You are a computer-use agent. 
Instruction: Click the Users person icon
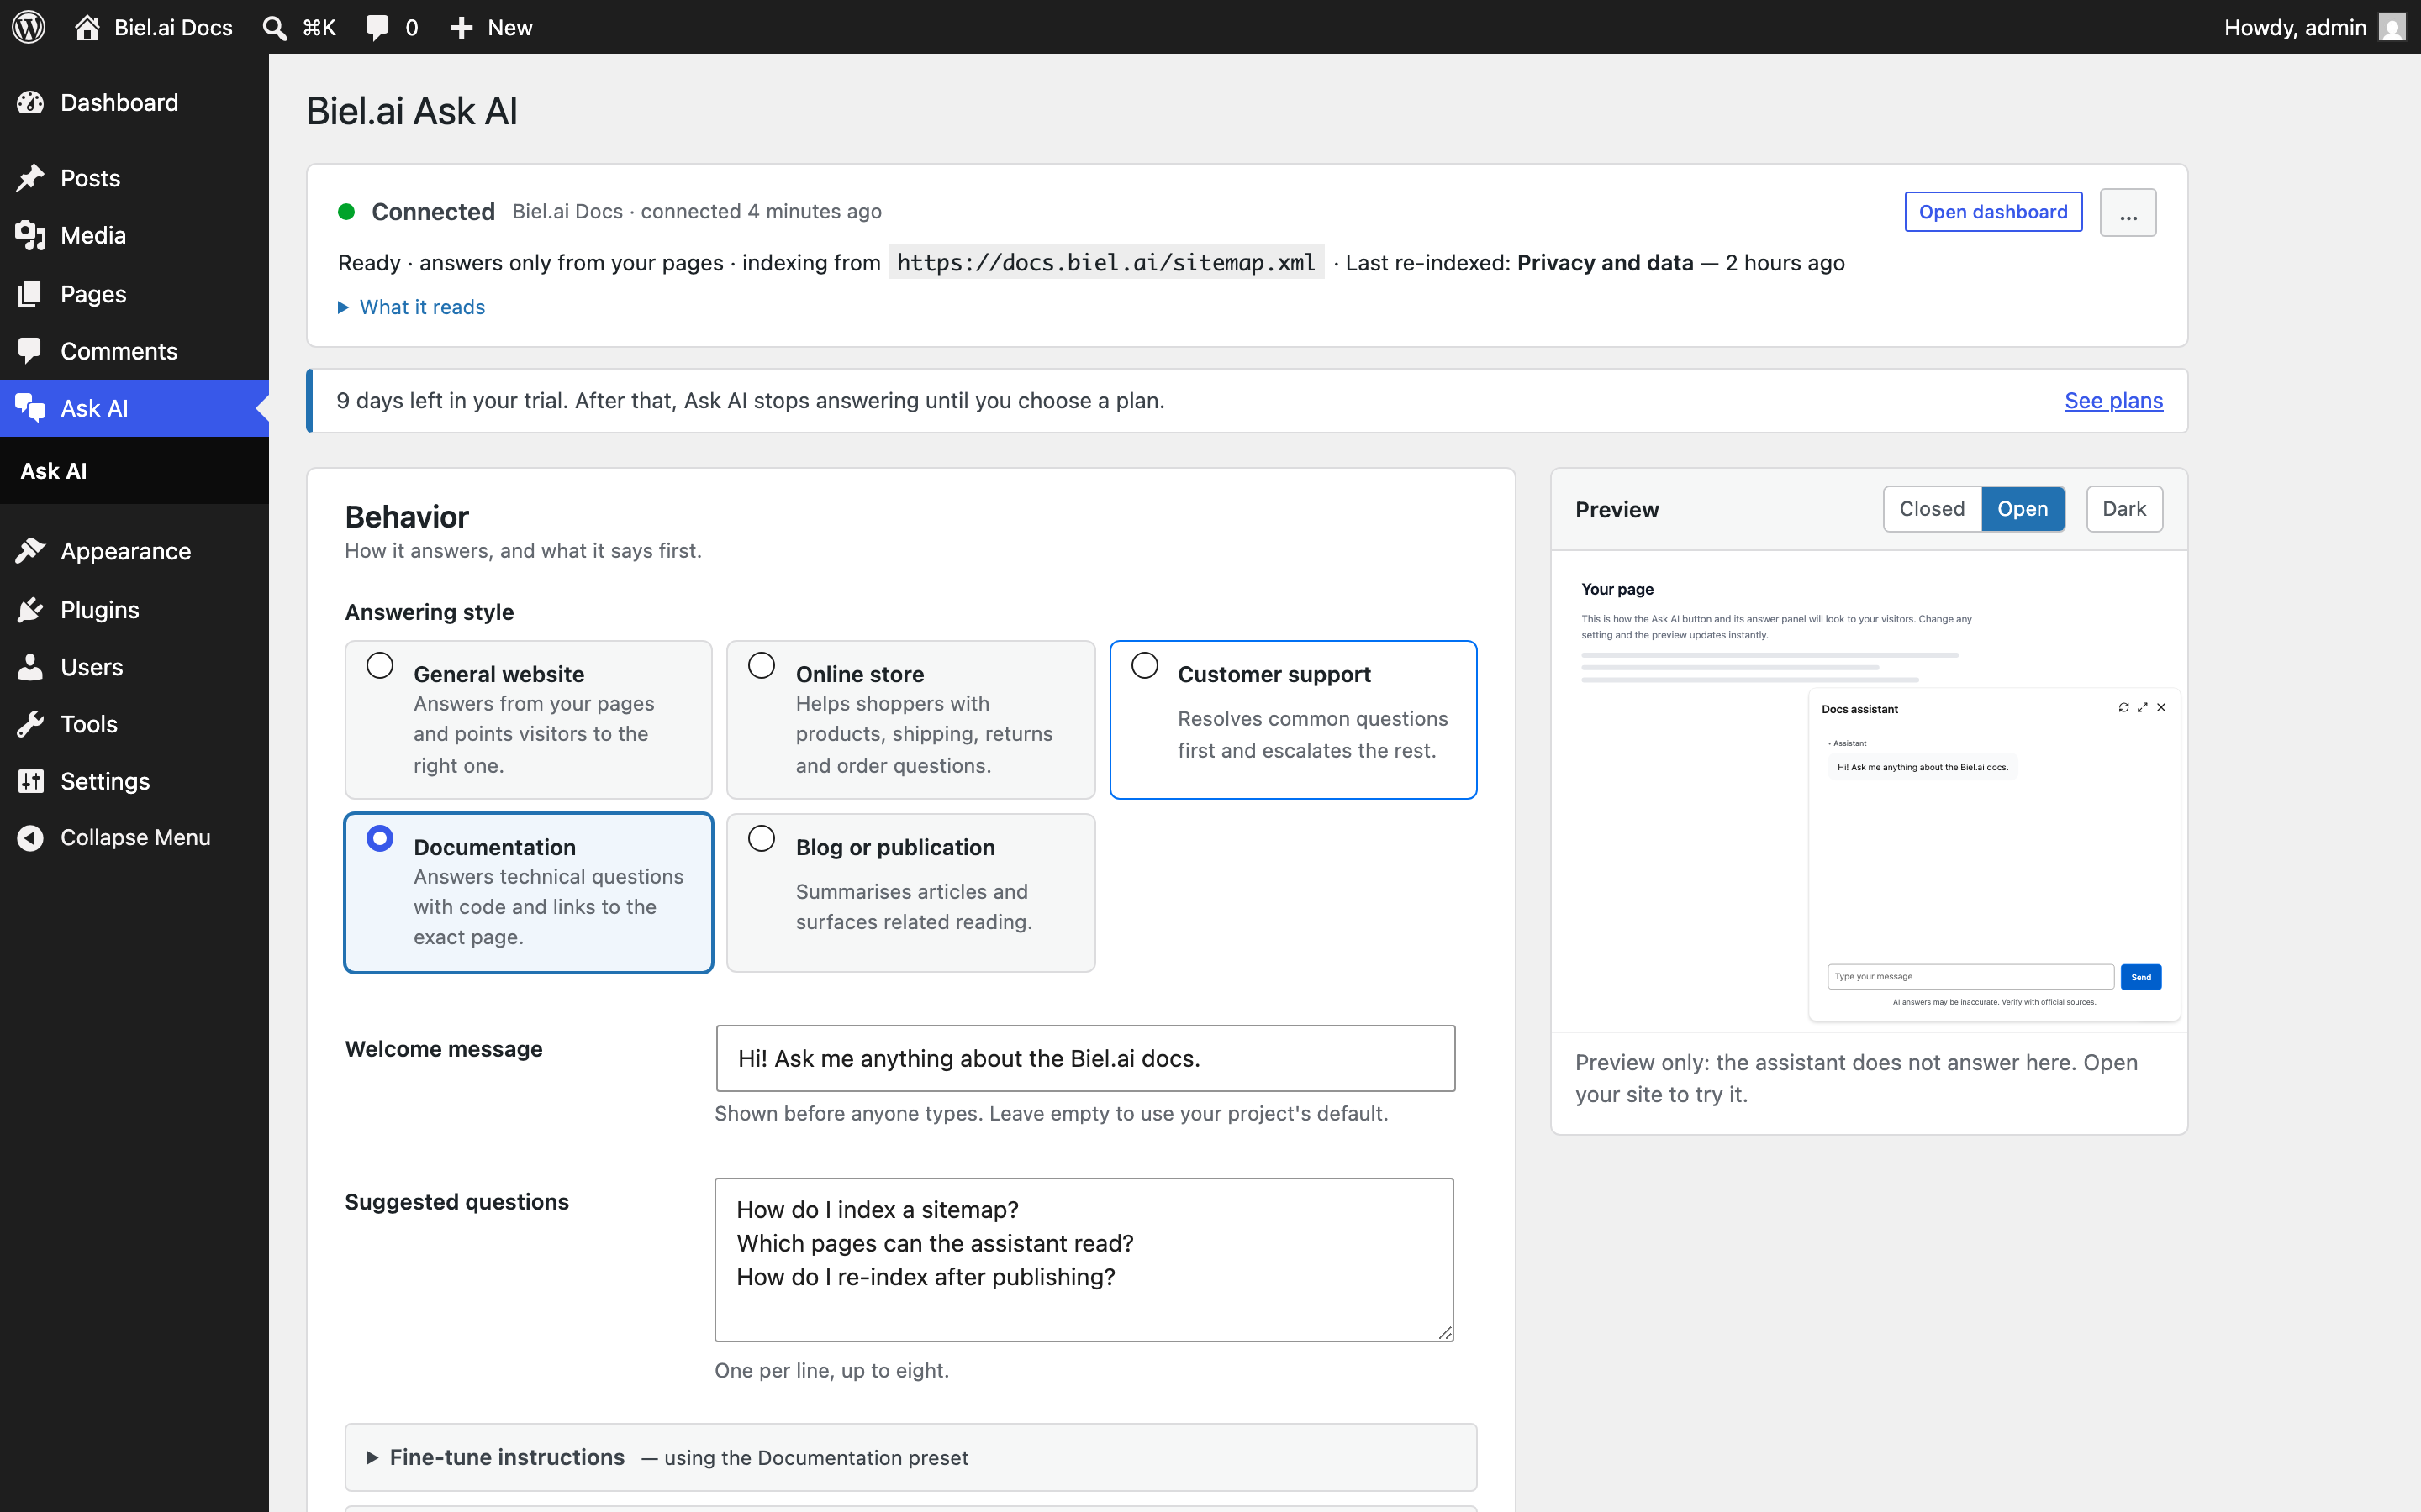[x=30, y=666]
